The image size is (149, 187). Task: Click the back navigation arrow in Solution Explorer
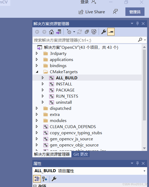[37, 32]
